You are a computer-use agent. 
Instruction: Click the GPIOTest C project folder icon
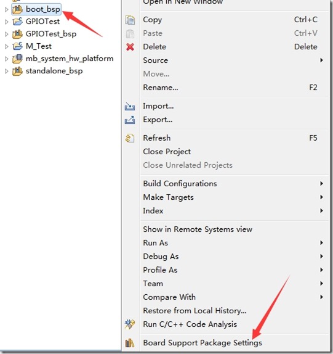tap(17, 22)
